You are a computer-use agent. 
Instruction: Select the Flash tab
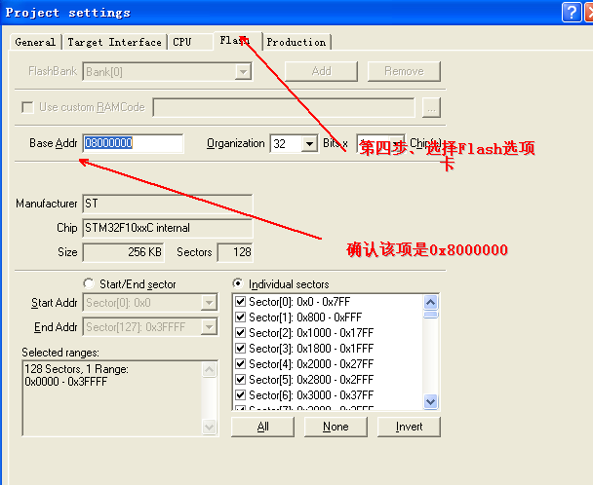(238, 41)
